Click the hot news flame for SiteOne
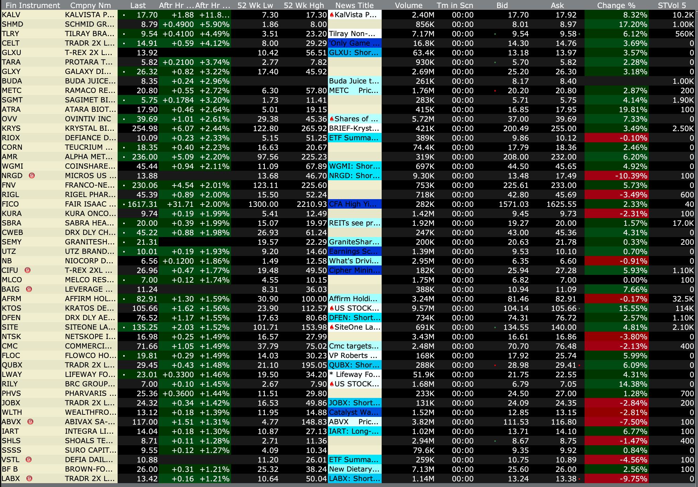The width and height of the screenshot is (698, 487). pos(331,327)
